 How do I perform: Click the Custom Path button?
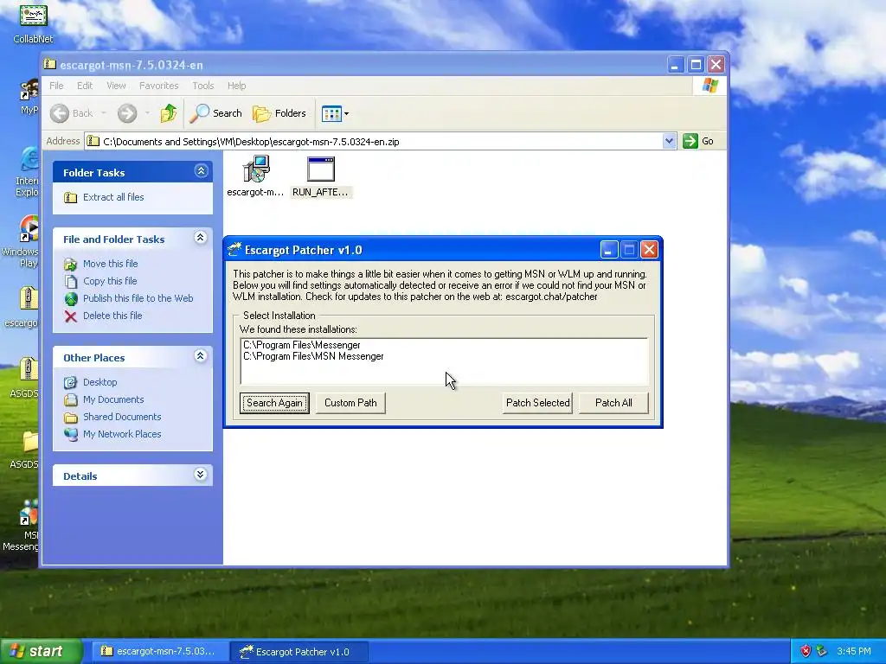[350, 403]
